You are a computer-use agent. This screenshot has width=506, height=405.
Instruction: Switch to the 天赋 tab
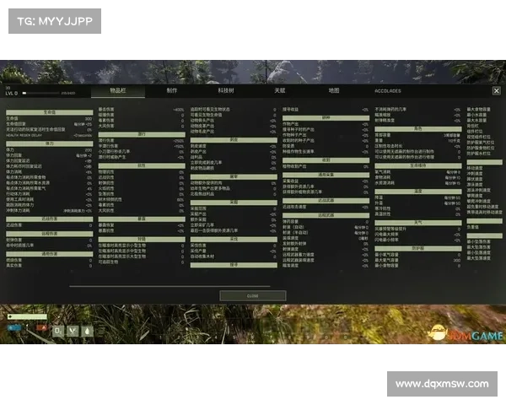(279, 91)
